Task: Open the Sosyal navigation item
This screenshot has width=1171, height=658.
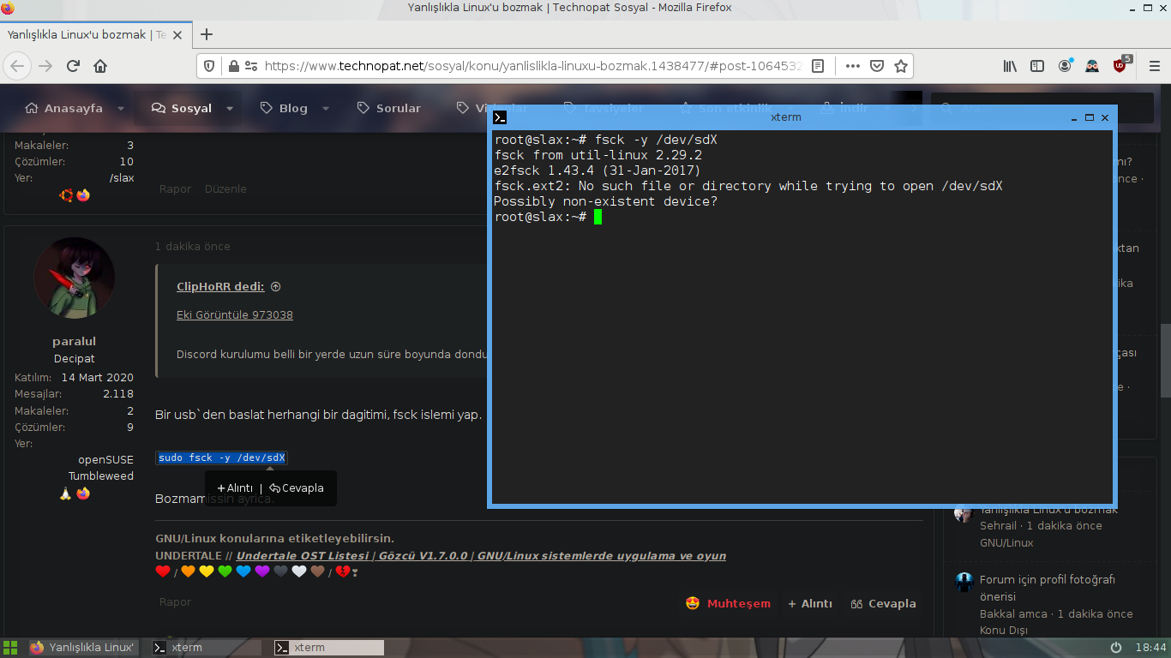Action: tap(182, 109)
